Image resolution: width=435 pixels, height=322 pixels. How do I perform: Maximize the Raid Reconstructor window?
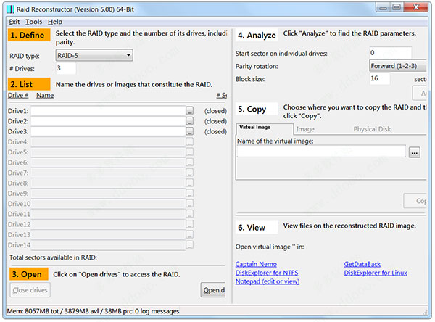tap(397, 7)
